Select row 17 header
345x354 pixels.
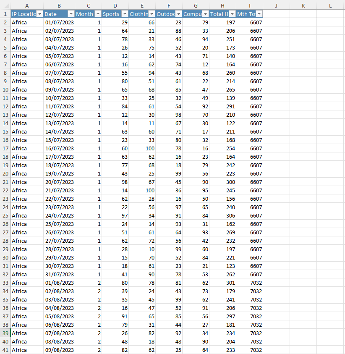(x=5, y=149)
